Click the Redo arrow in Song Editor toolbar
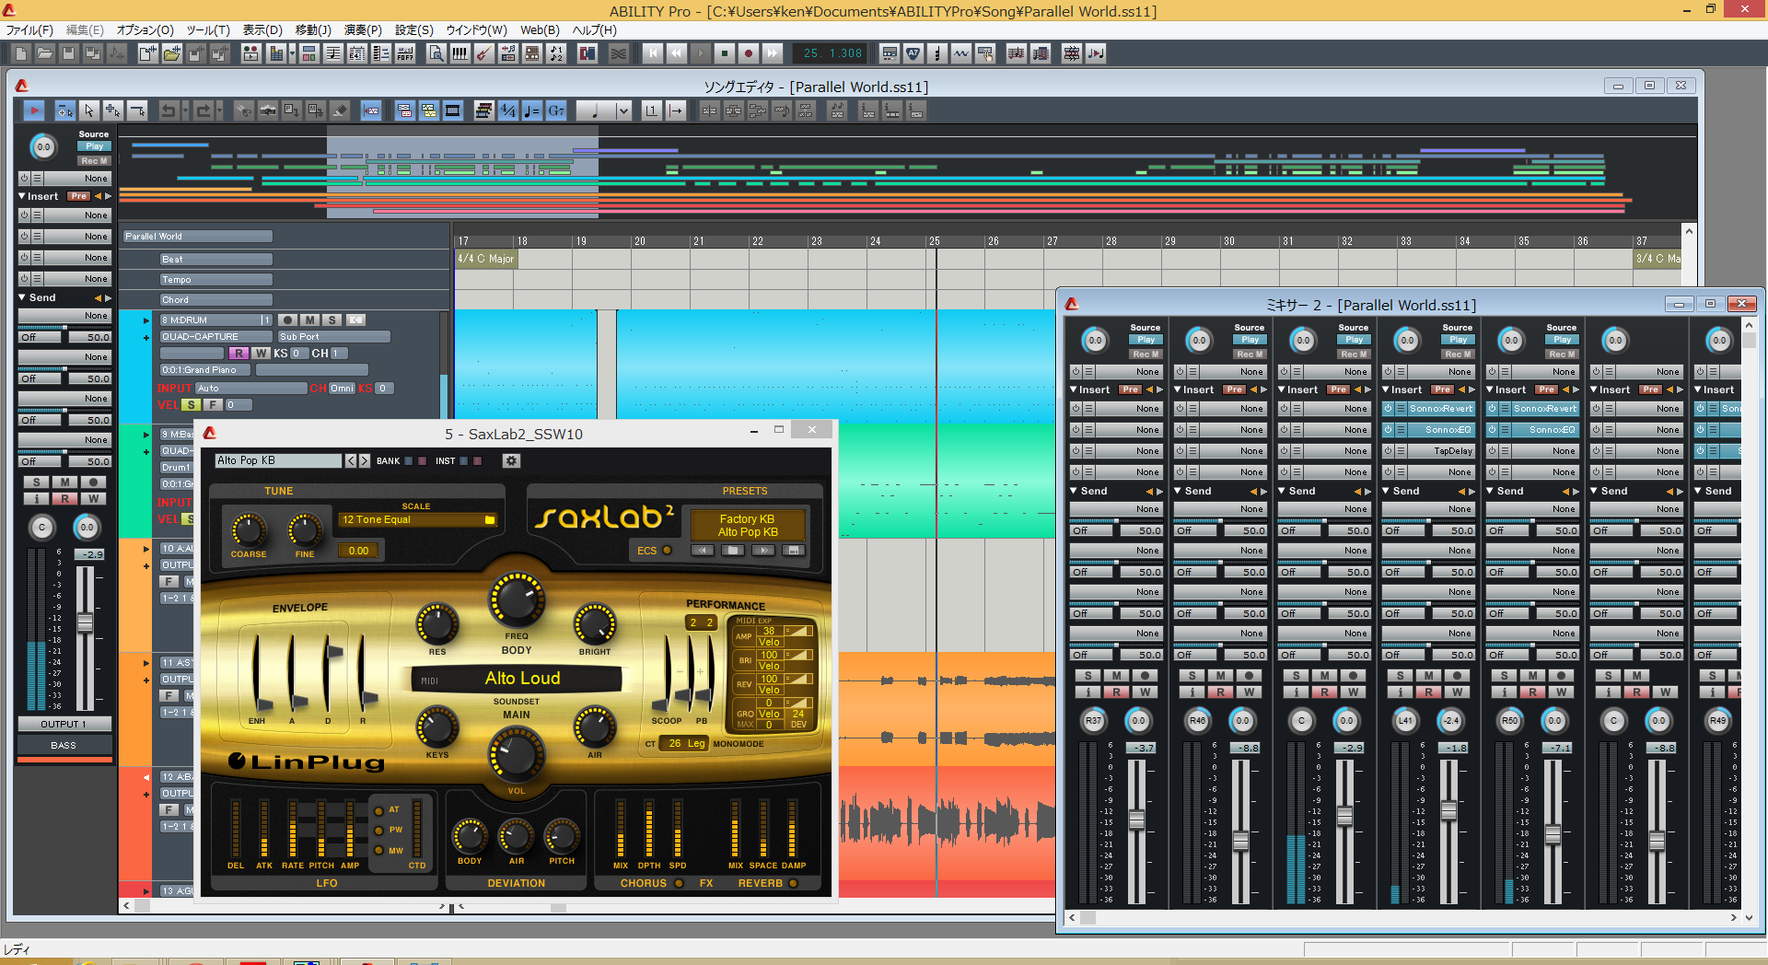The height and width of the screenshot is (965, 1768). (204, 110)
